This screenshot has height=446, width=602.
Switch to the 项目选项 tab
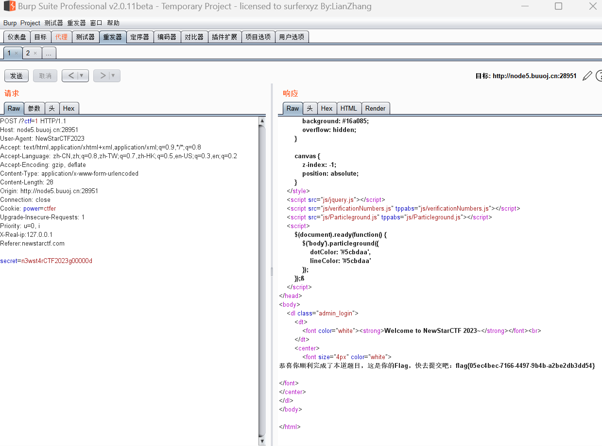[258, 37]
